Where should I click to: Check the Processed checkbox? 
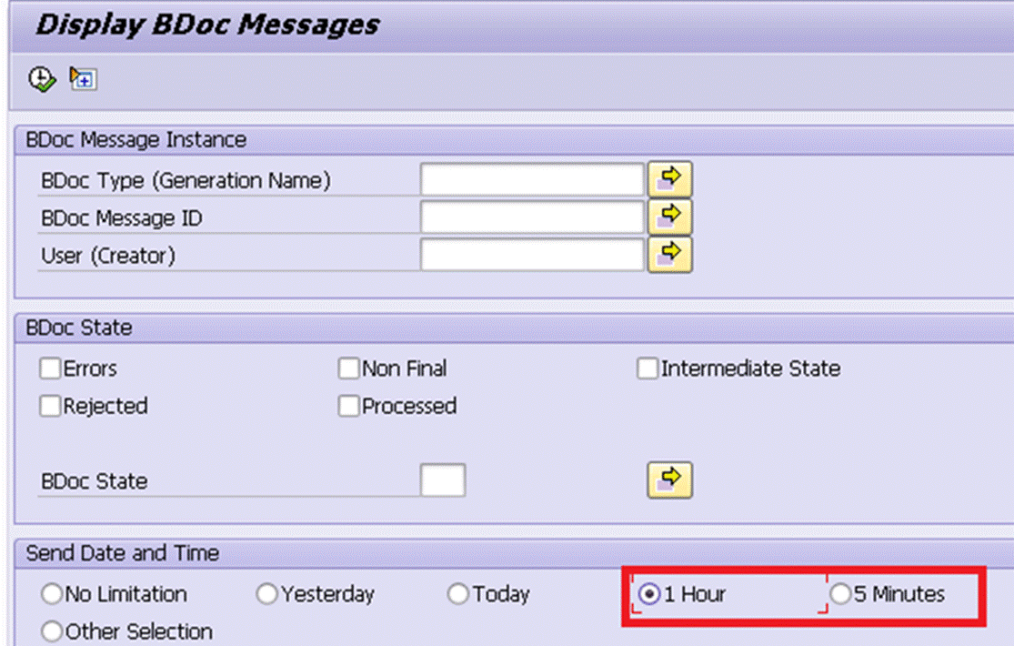pyautogui.click(x=348, y=406)
